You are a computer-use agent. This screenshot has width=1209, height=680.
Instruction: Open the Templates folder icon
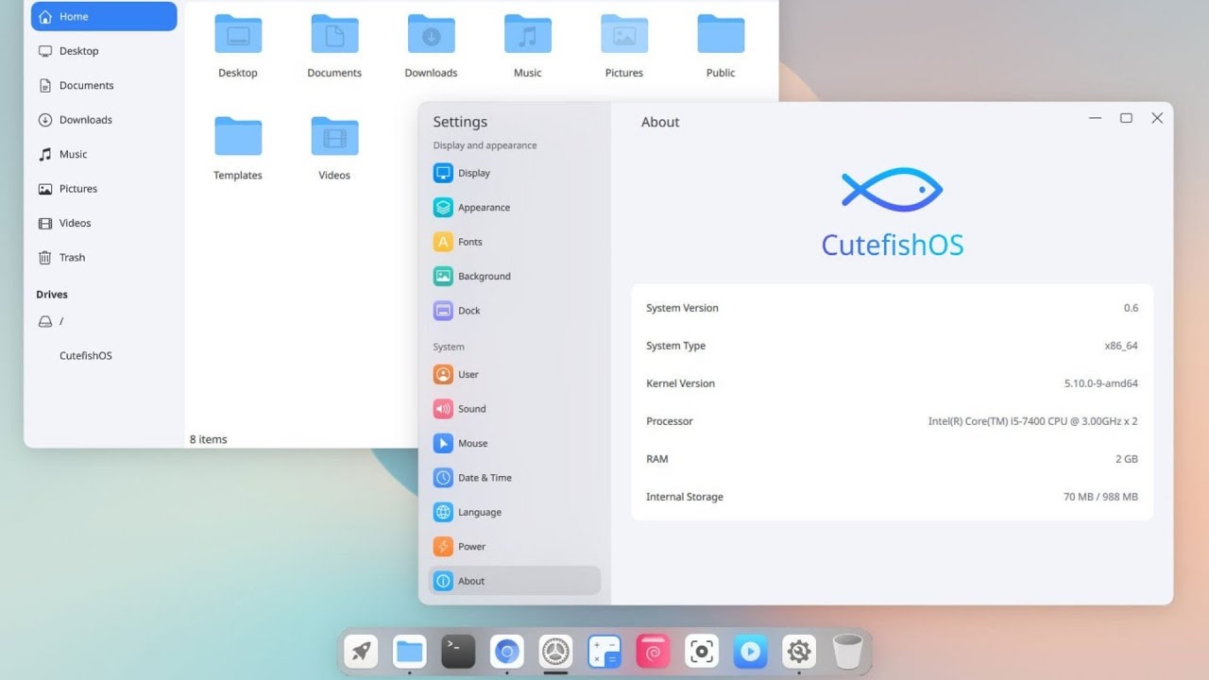(238, 136)
